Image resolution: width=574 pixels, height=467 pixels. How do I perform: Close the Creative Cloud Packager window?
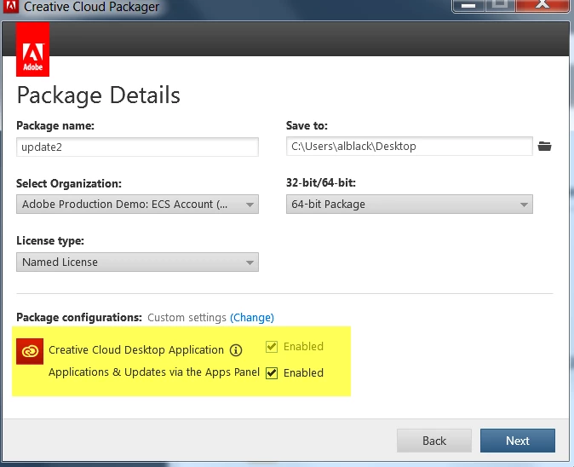[542, 5]
